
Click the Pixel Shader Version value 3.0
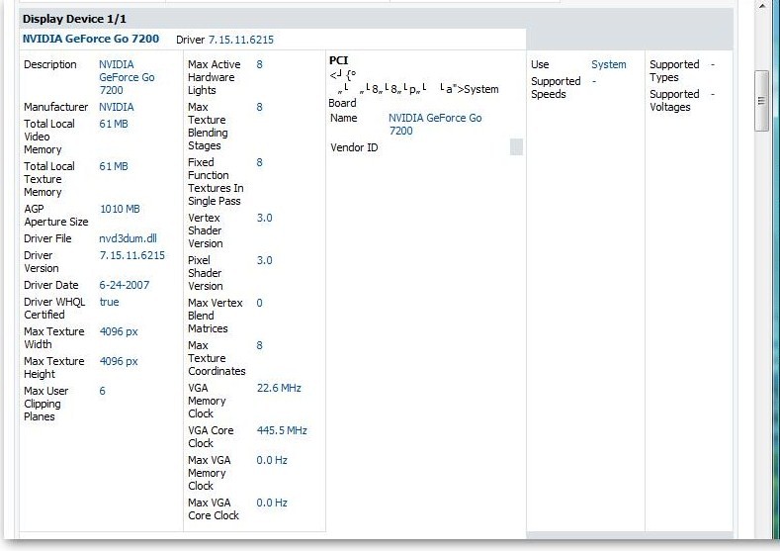click(264, 260)
